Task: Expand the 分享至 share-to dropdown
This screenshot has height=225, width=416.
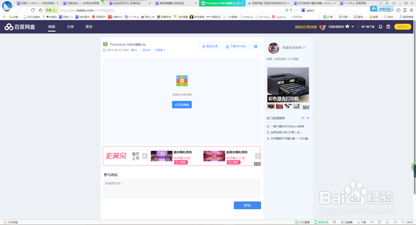Action: 160,50
